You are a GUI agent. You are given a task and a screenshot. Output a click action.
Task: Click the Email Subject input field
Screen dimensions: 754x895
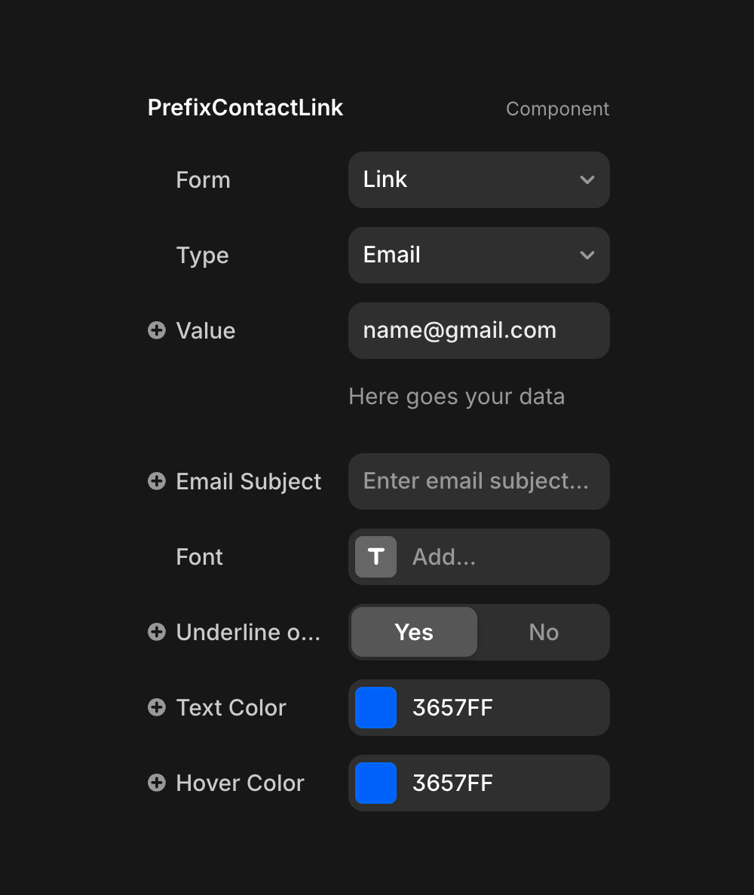coord(479,481)
